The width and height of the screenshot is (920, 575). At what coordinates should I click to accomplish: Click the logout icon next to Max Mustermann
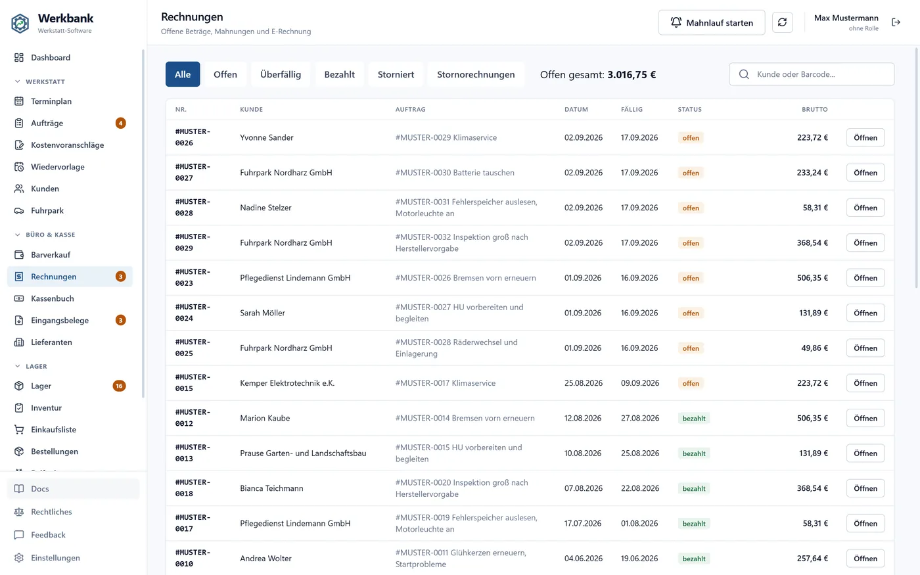click(x=896, y=22)
